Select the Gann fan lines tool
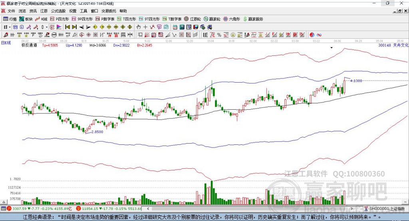The image size is (409, 221). coord(147,35)
